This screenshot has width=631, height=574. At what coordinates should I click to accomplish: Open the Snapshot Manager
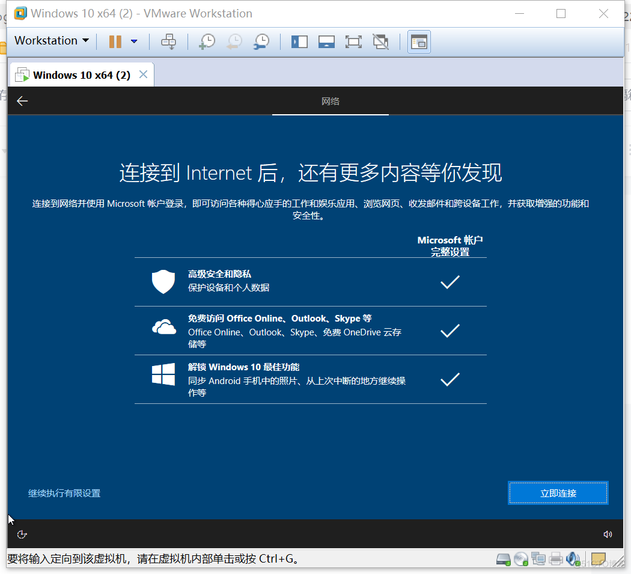(261, 41)
